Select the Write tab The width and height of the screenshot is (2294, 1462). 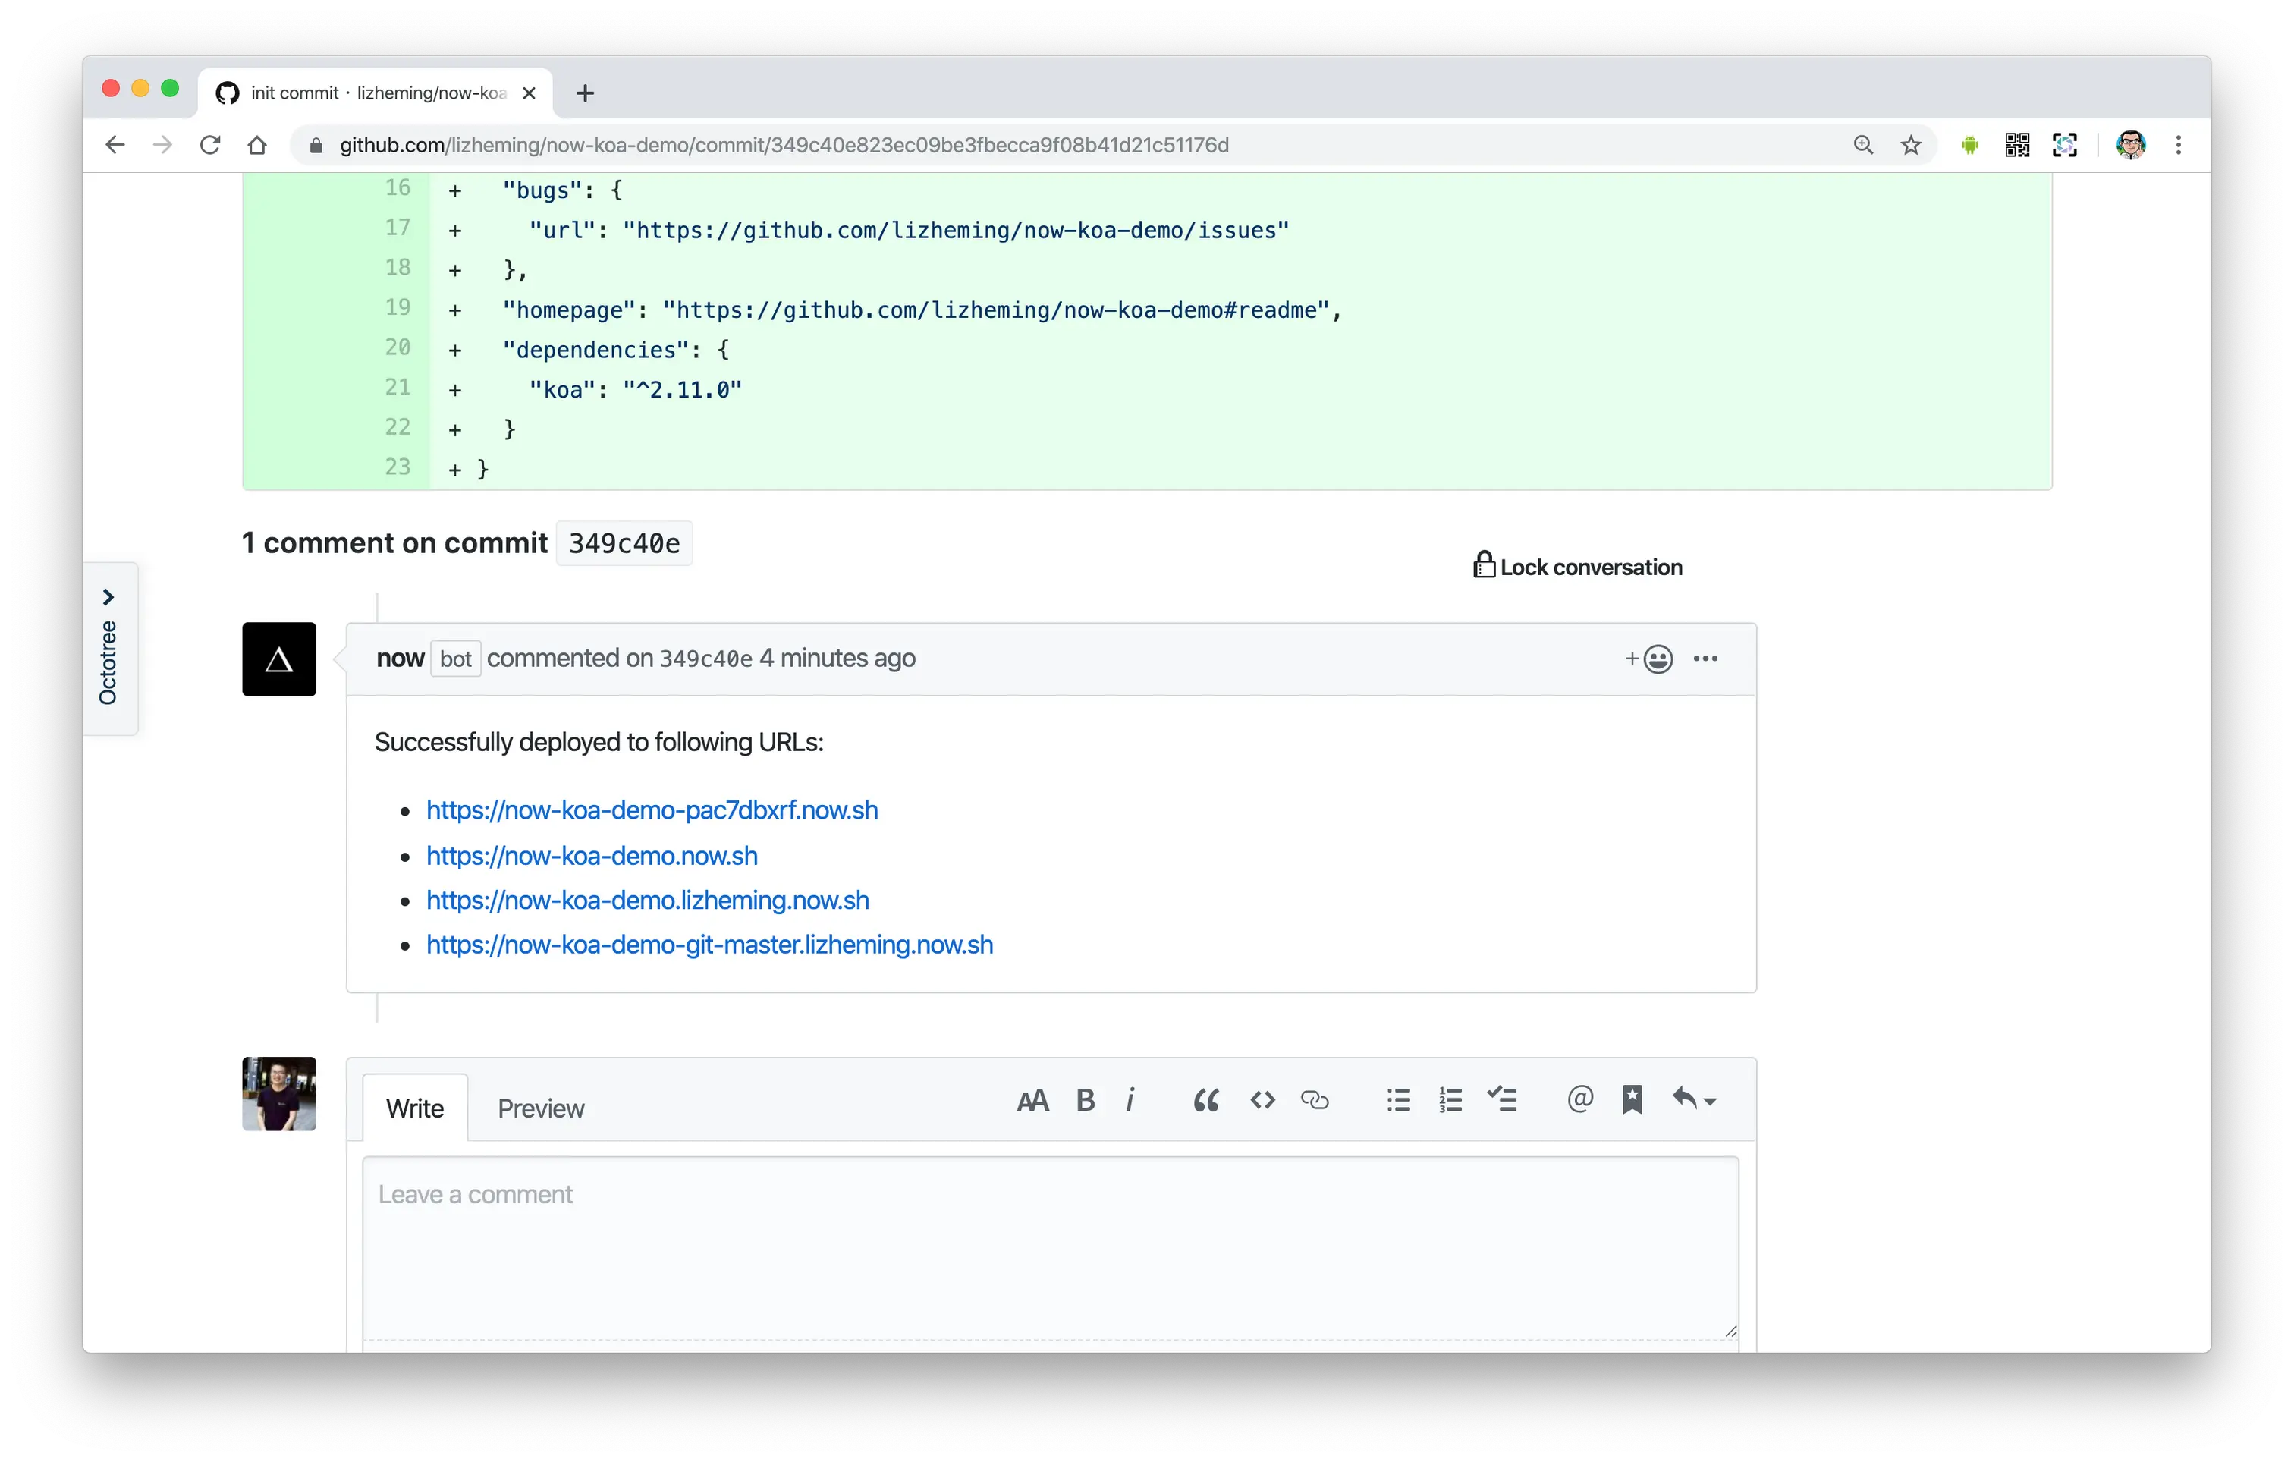coord(414,1108)
